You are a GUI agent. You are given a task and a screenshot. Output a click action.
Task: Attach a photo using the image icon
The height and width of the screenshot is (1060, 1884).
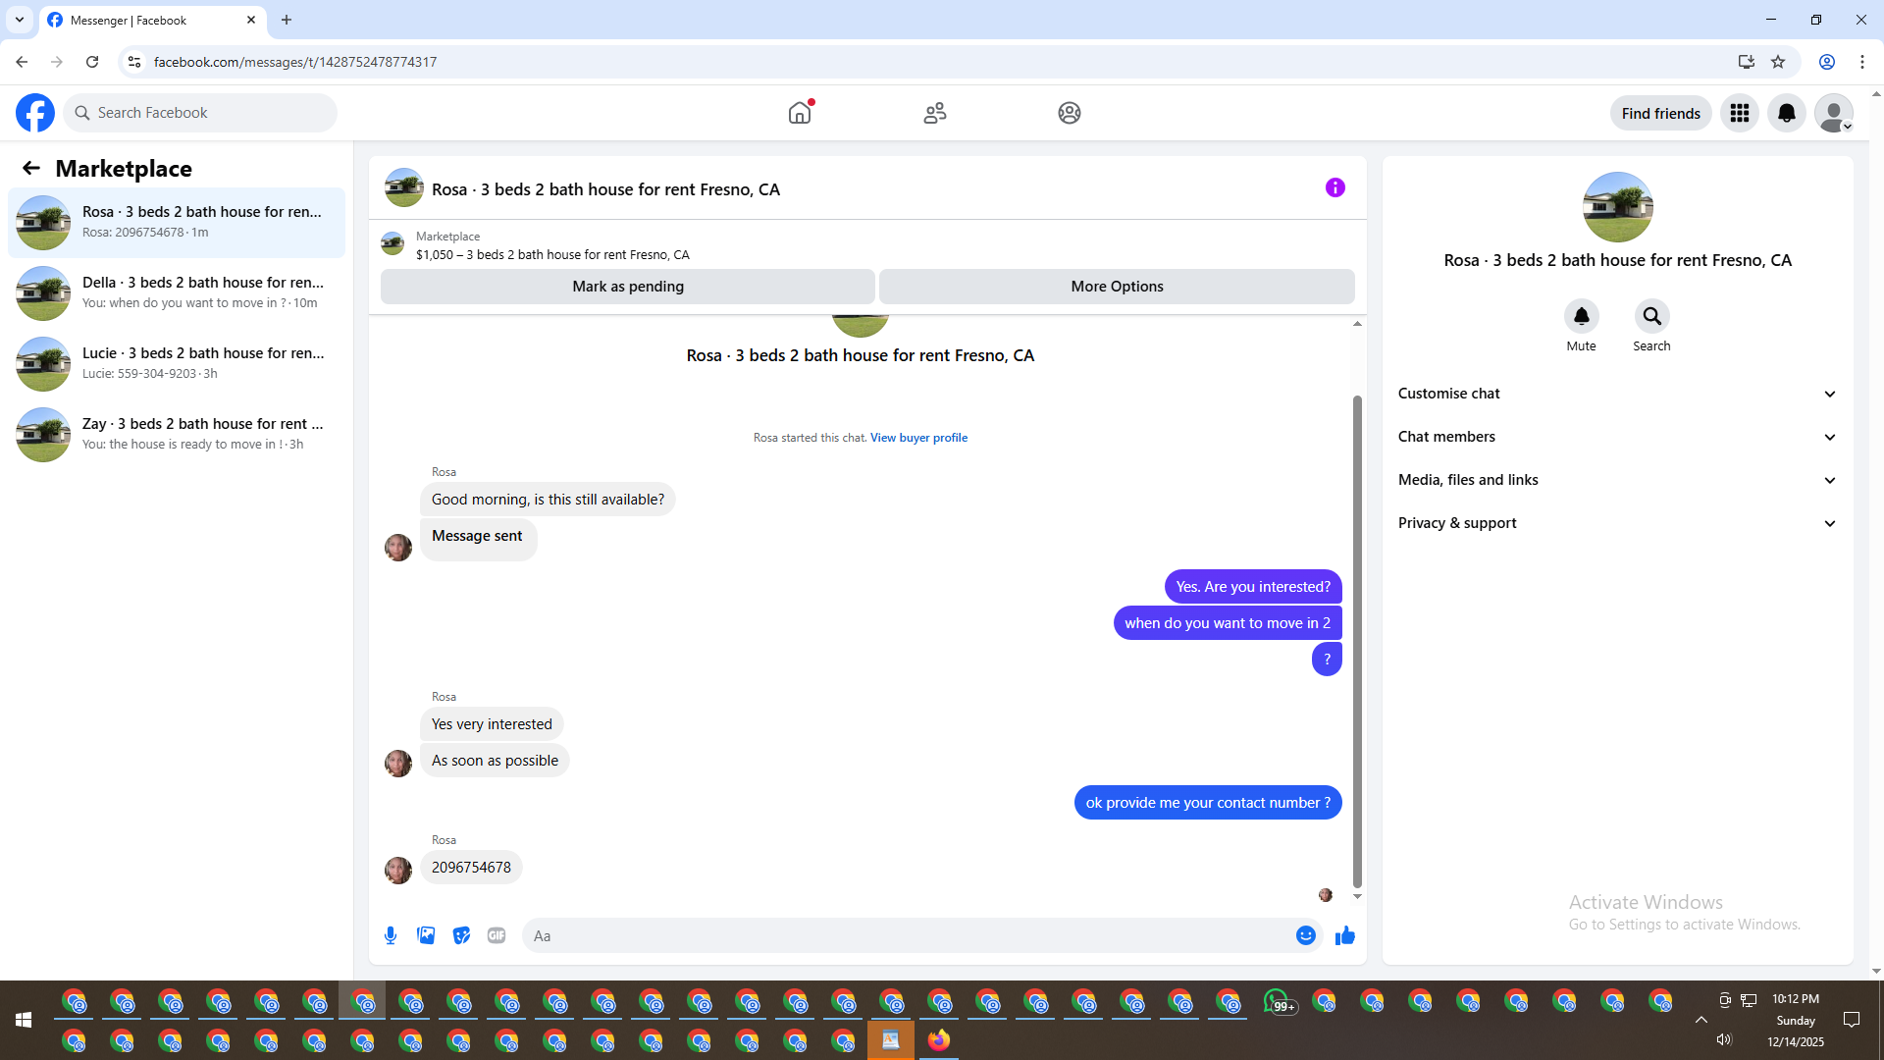coord(426,935)
